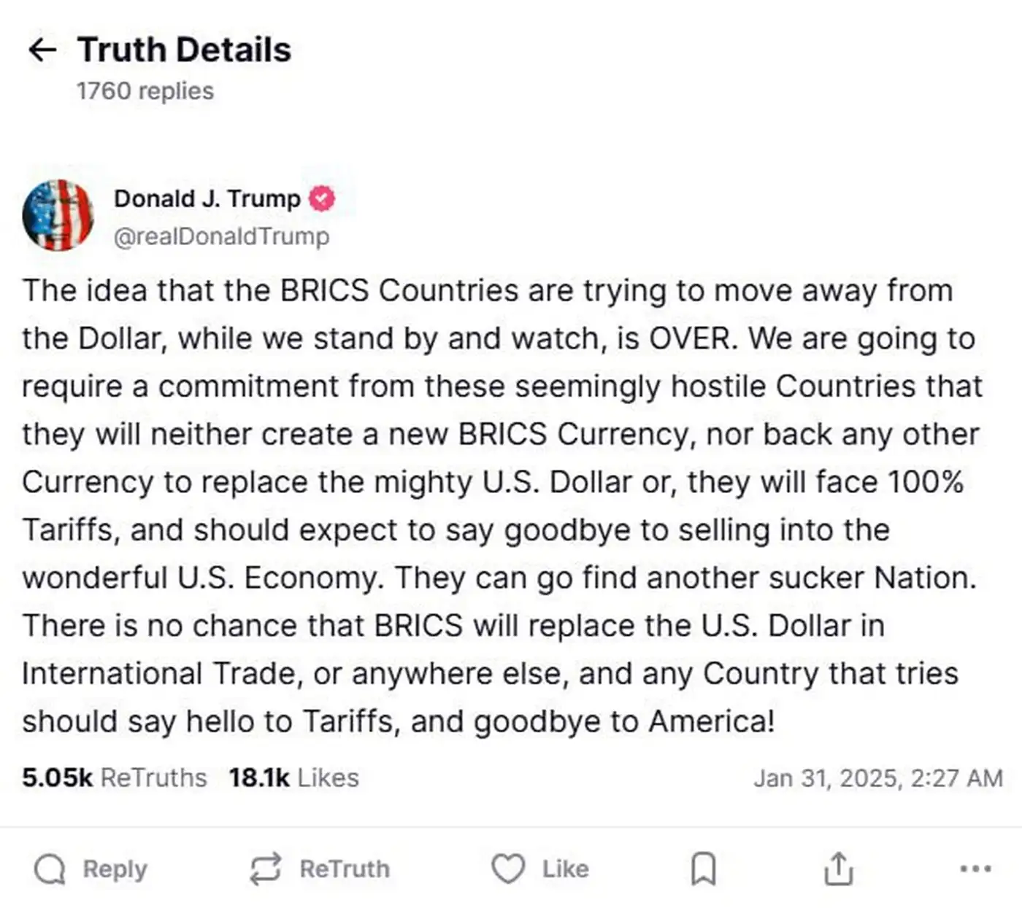Click the red verified badge

click(322, 198)
